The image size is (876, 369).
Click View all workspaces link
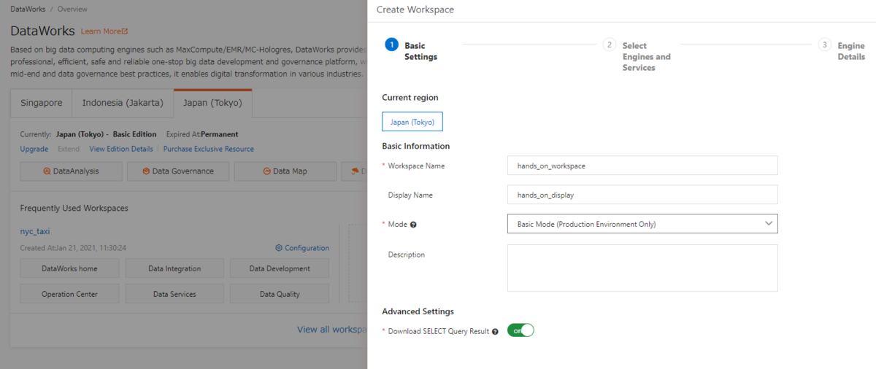tap(331, 330)
